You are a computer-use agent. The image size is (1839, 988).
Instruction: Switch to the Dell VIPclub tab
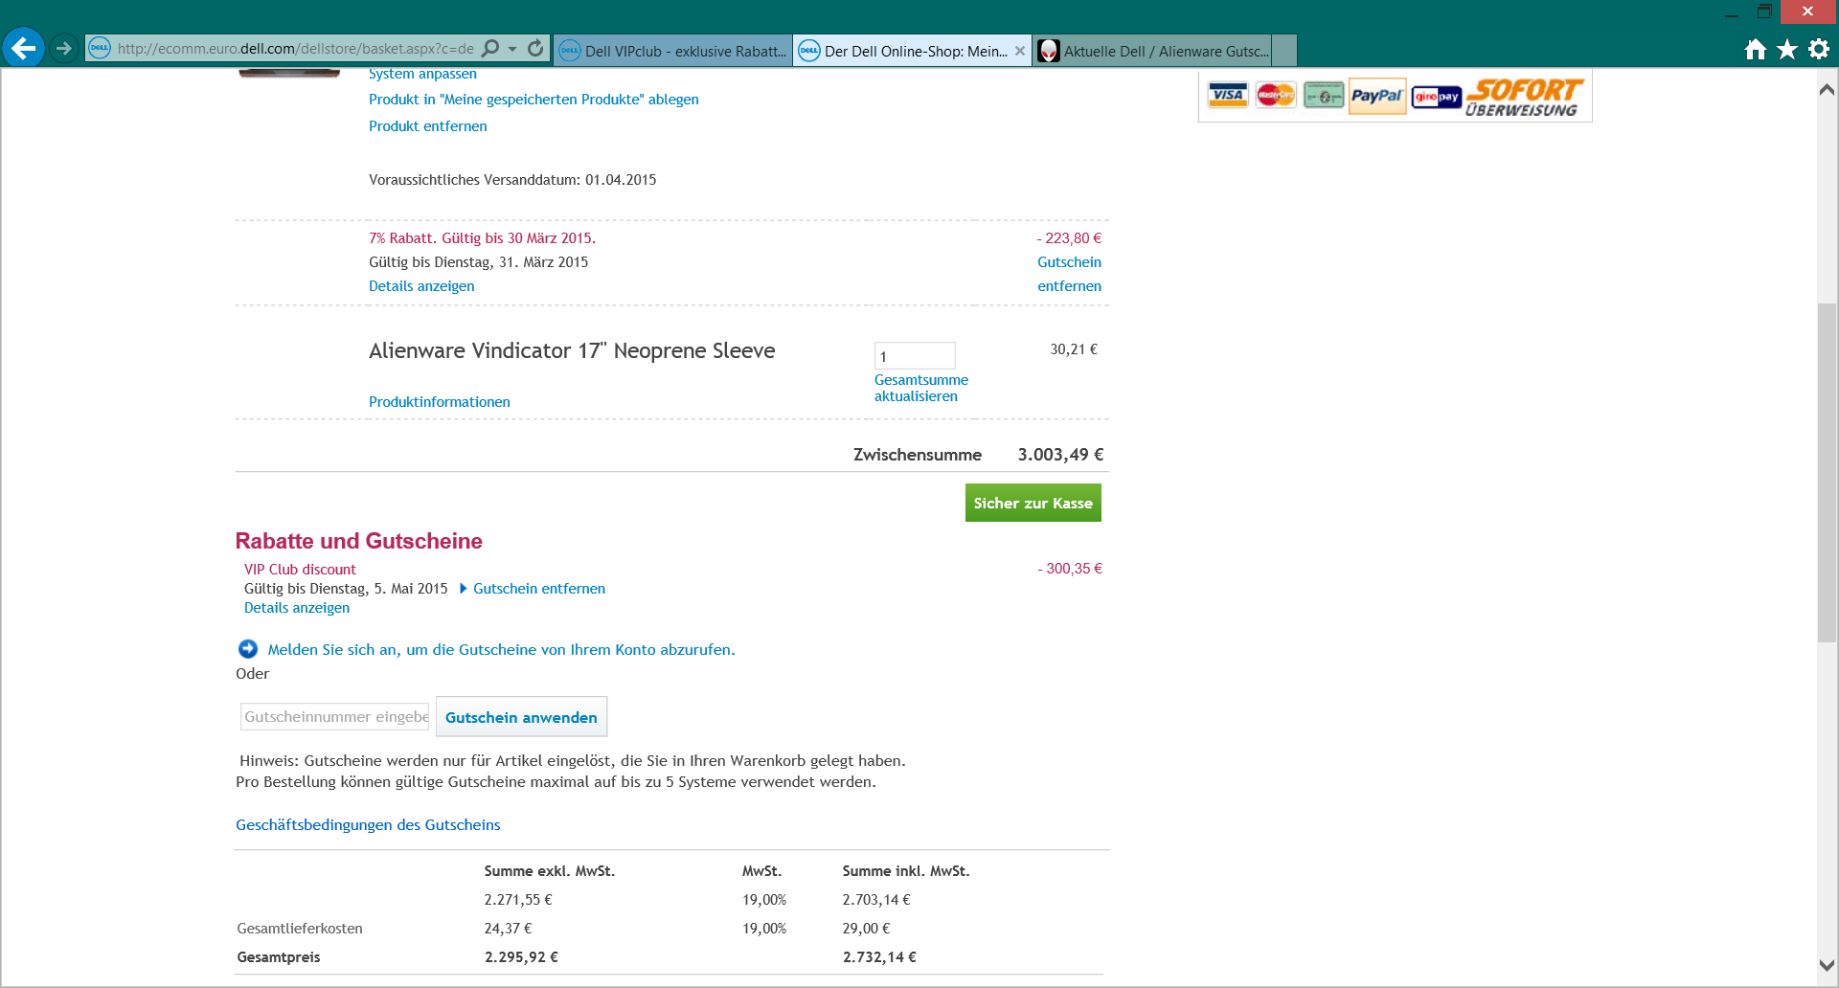click(672, 51)
